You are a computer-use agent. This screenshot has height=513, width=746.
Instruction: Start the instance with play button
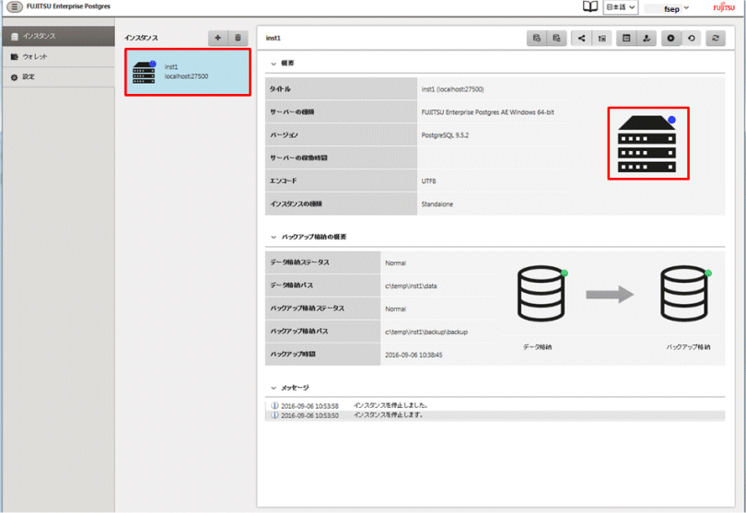pos(670,38)
